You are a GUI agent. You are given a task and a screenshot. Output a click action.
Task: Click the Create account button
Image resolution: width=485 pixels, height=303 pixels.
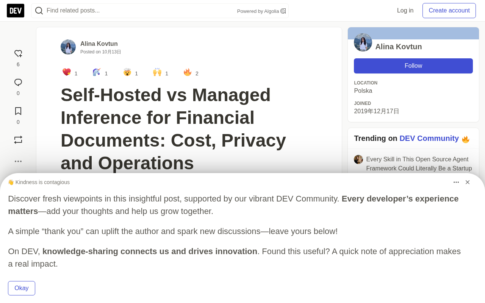(x=449, y=11)
